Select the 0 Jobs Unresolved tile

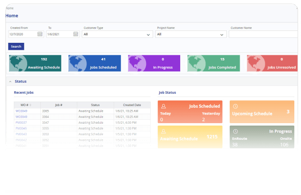272,63
